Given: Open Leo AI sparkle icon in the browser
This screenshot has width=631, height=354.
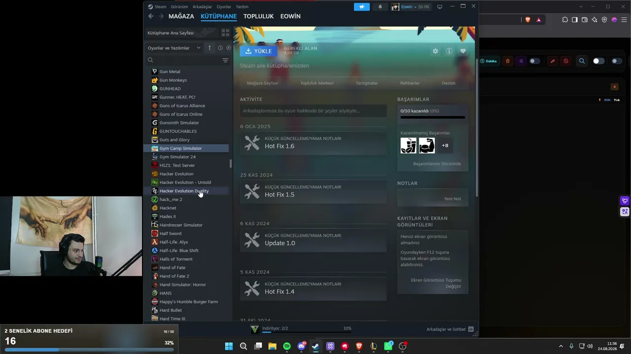Looking at the screenshot, I should (x=595, y=20).
